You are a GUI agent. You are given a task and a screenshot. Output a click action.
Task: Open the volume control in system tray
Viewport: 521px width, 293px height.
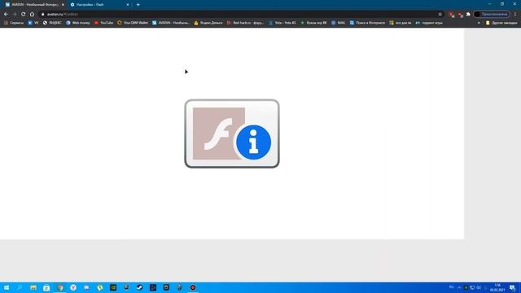point(479,287)
